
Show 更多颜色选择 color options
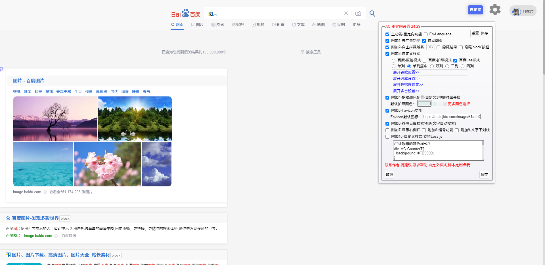pos(459,104)
